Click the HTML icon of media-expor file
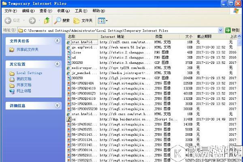Image resolution: width=243 pixels, height=162 pixels. [69, 68]
